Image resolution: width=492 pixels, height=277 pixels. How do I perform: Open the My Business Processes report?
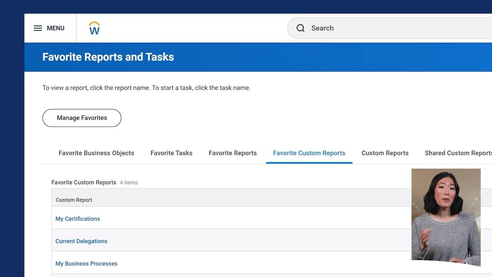[x=86, y=264]
